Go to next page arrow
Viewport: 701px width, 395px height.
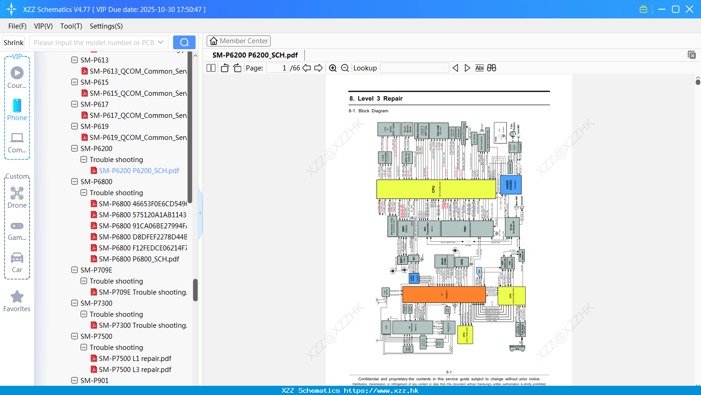[x=319, y=68]
